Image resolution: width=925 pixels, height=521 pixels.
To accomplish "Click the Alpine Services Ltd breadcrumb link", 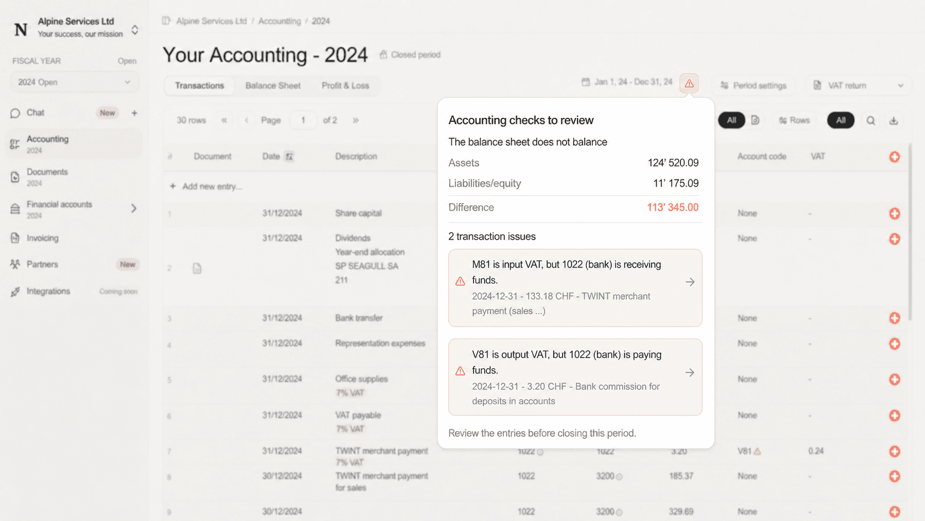I will pyautogui.click(x=211, y=21).
